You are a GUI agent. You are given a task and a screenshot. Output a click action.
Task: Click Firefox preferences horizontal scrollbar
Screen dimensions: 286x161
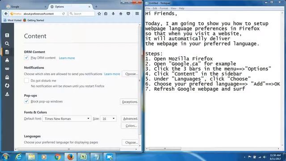point(69,149)
